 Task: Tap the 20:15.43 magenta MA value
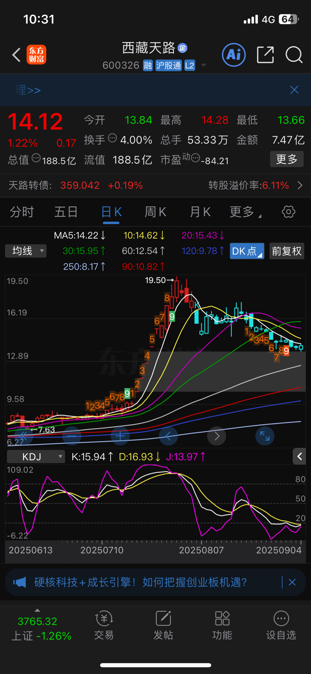coord(203,235)
